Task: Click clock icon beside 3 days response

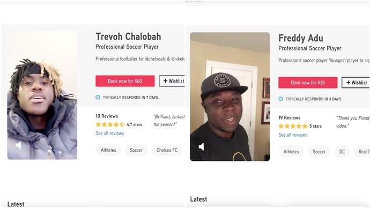Action: pyautogui.click(x=280, y=99)
